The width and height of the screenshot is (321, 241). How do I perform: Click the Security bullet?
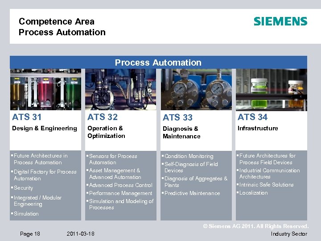pyautogui.click(x=23, y=188)
